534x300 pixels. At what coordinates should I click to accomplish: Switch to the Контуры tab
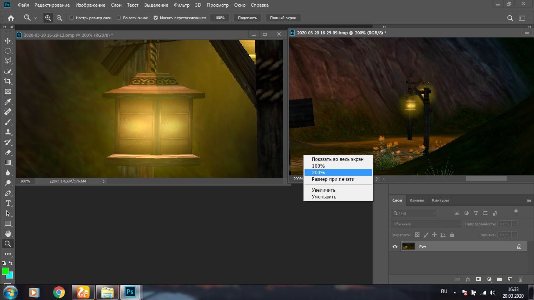point(440,200)
